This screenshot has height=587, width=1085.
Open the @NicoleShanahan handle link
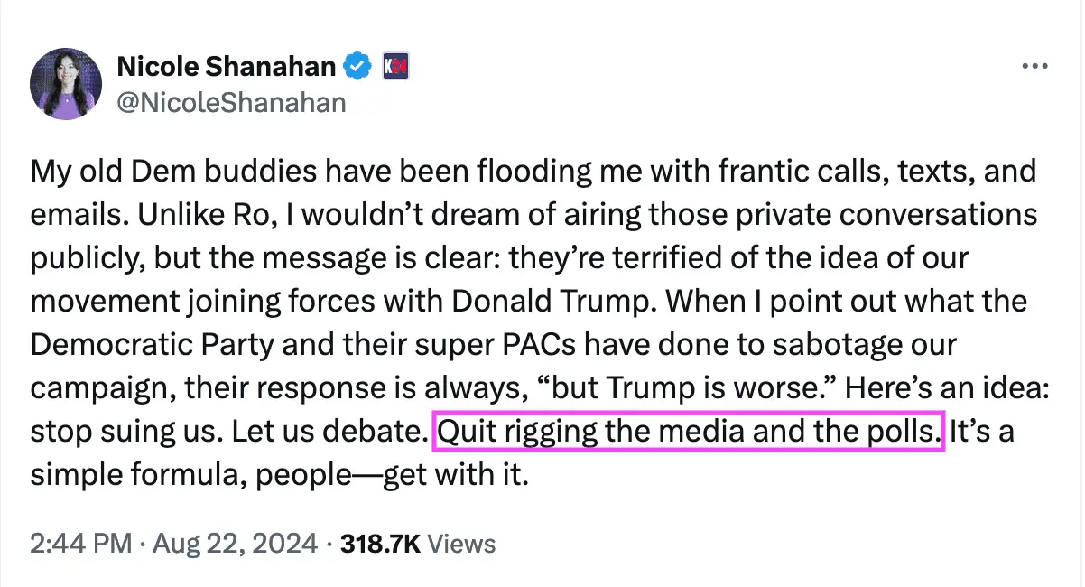(x=231, y=102)
